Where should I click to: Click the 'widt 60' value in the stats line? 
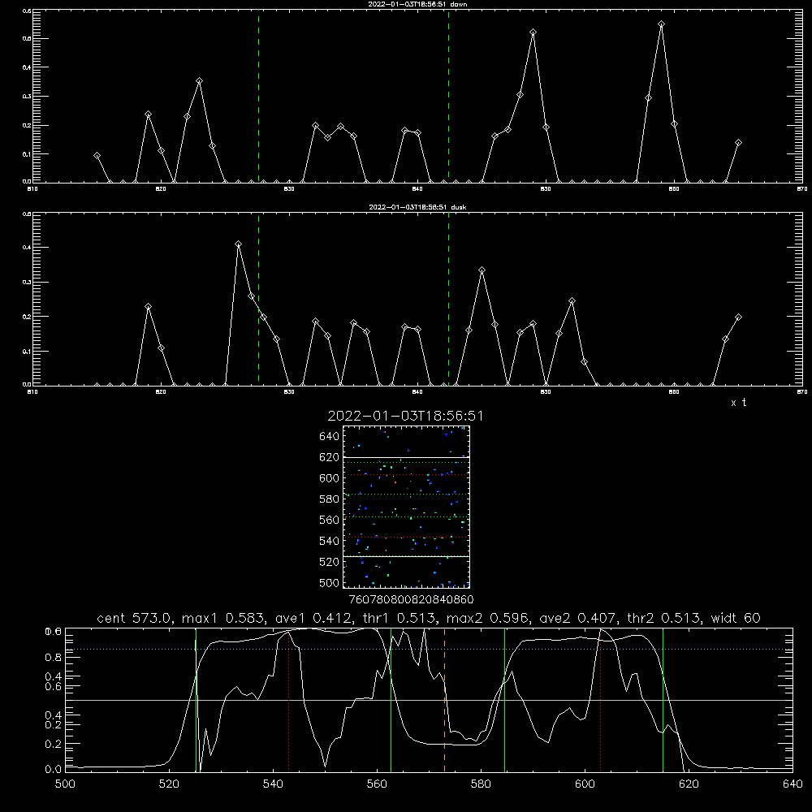click(736, 618)
